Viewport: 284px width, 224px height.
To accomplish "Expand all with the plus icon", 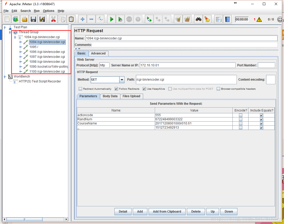I will [82, 19].
